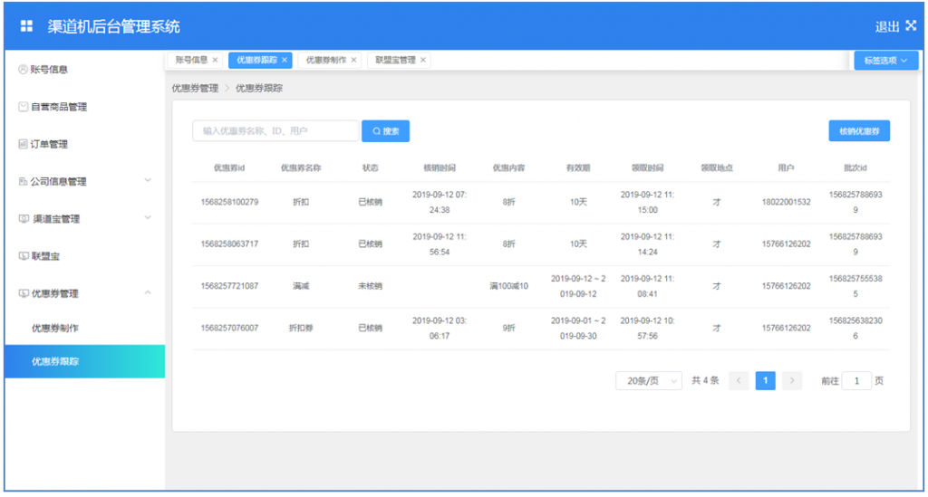Close the 账号信息 tab
This screenshot has height=497, width=928.
pyautogui.click(x=216, y=60)
